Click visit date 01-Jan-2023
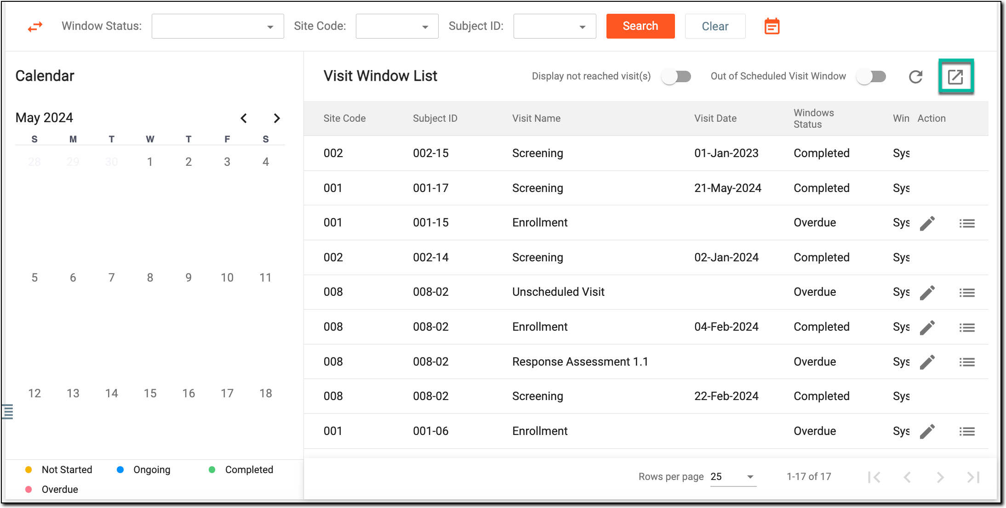The height and width of the screenshot is (508, 1006). tap(726, 153)
